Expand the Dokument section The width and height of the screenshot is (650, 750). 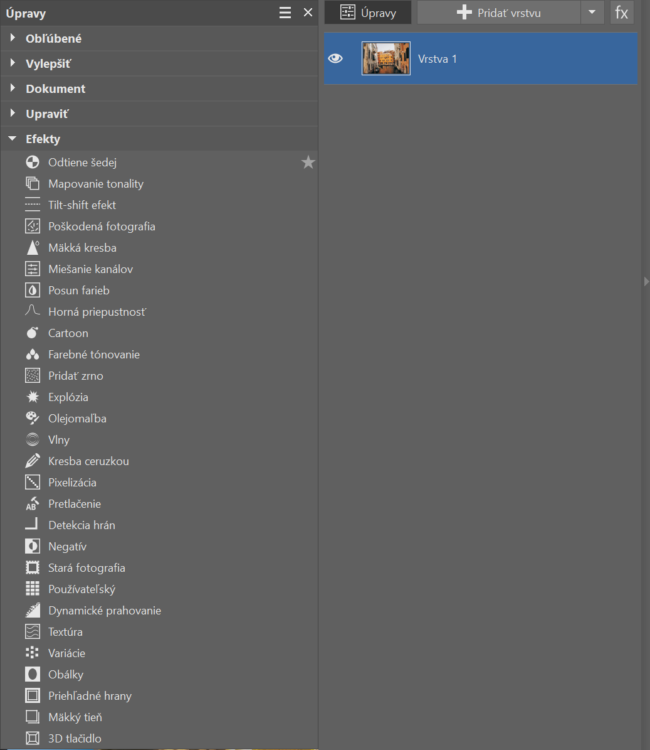pos(13,88)
